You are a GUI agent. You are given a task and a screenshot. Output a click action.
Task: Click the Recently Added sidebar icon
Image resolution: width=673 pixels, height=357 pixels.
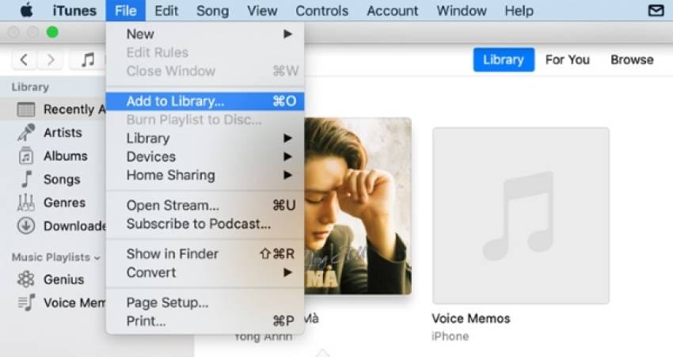point(26,109)
